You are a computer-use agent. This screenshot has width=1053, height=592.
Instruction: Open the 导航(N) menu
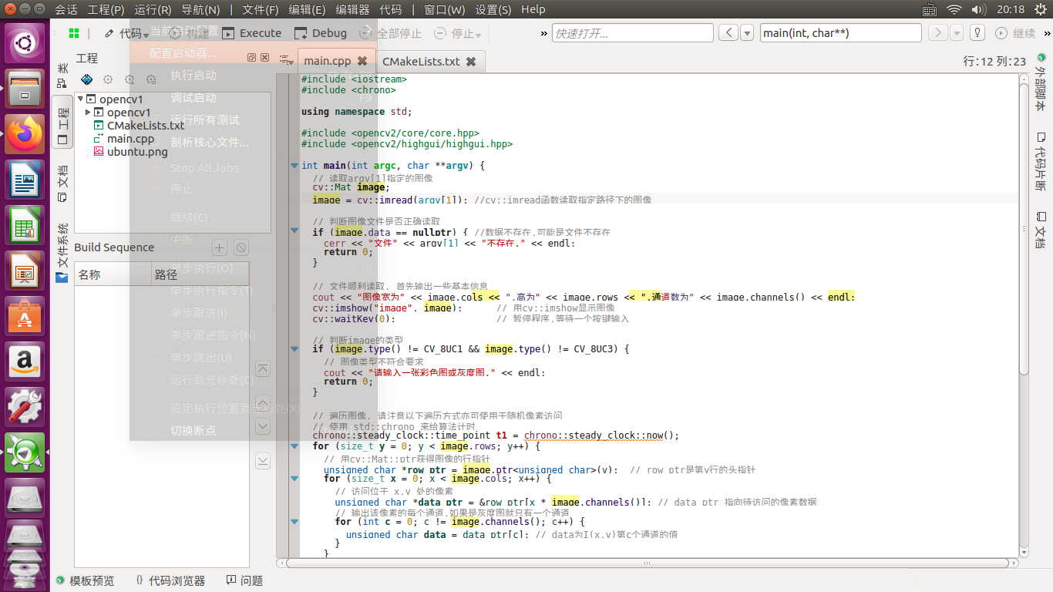coord(200,10)
